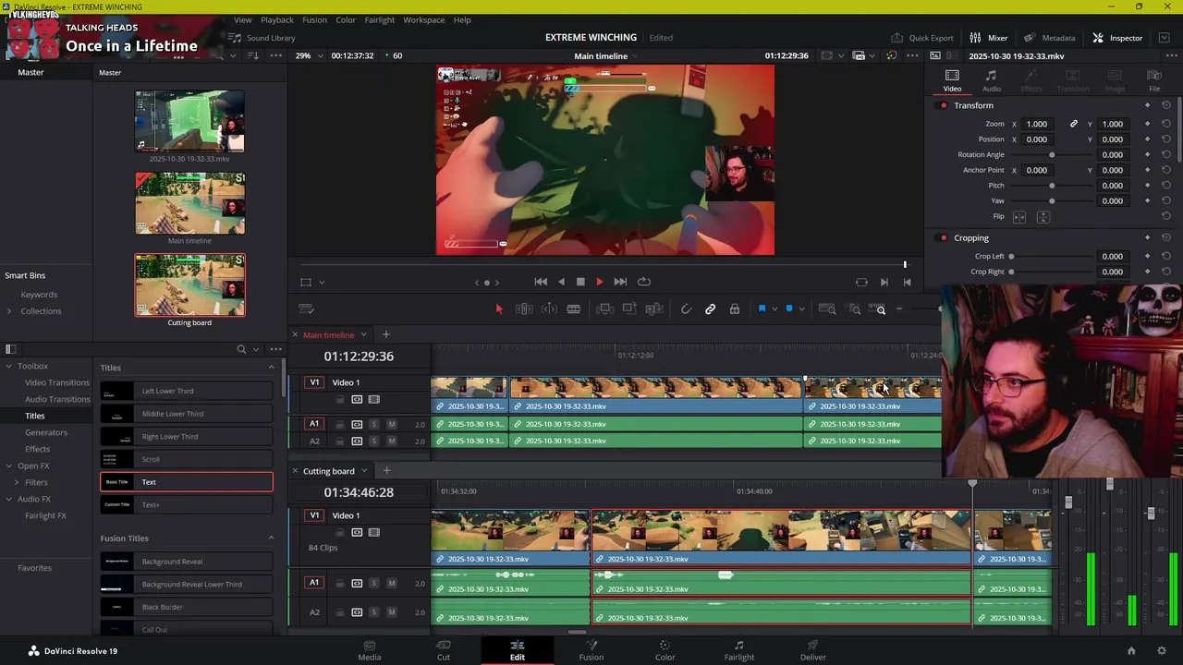This screenshot has height=665, width=1183.
Task: Switch to the Cut page
Action: click(x=444, y=650)
